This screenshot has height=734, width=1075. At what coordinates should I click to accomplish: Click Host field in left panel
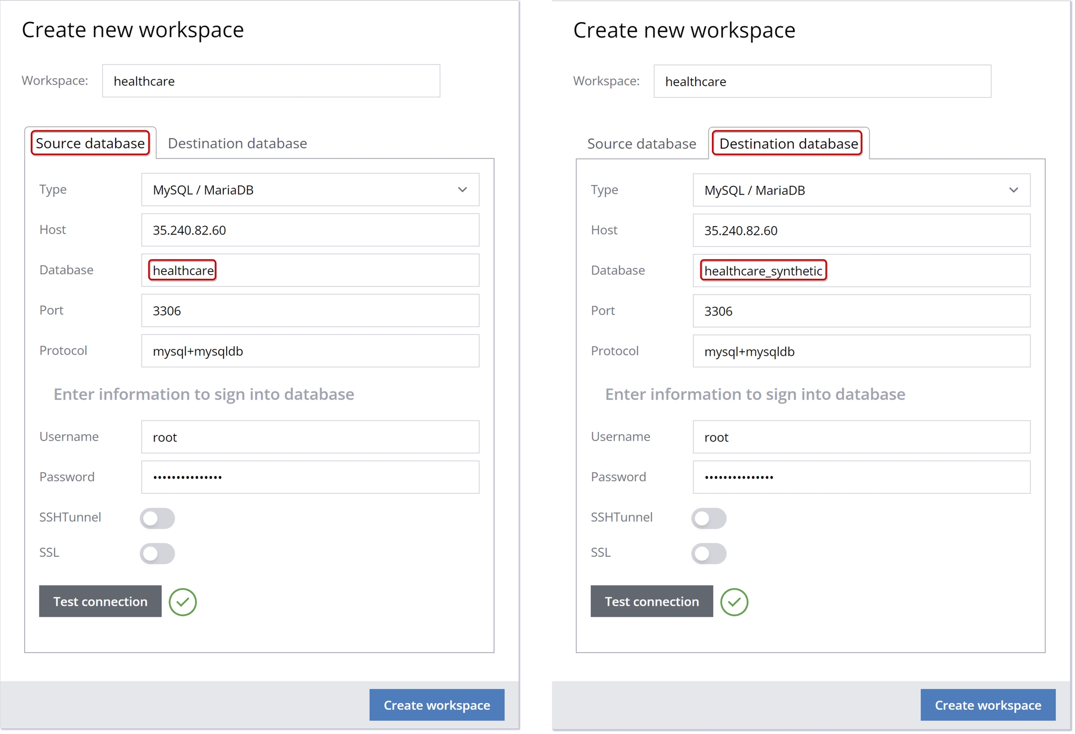[x=310, y=230]
